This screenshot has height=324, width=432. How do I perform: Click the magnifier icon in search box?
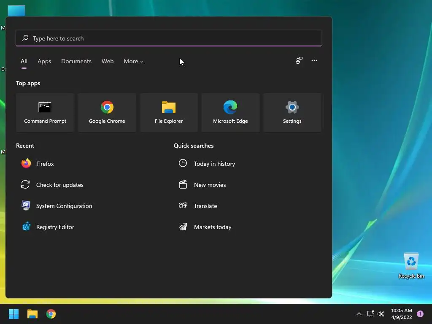pos(25,38)
